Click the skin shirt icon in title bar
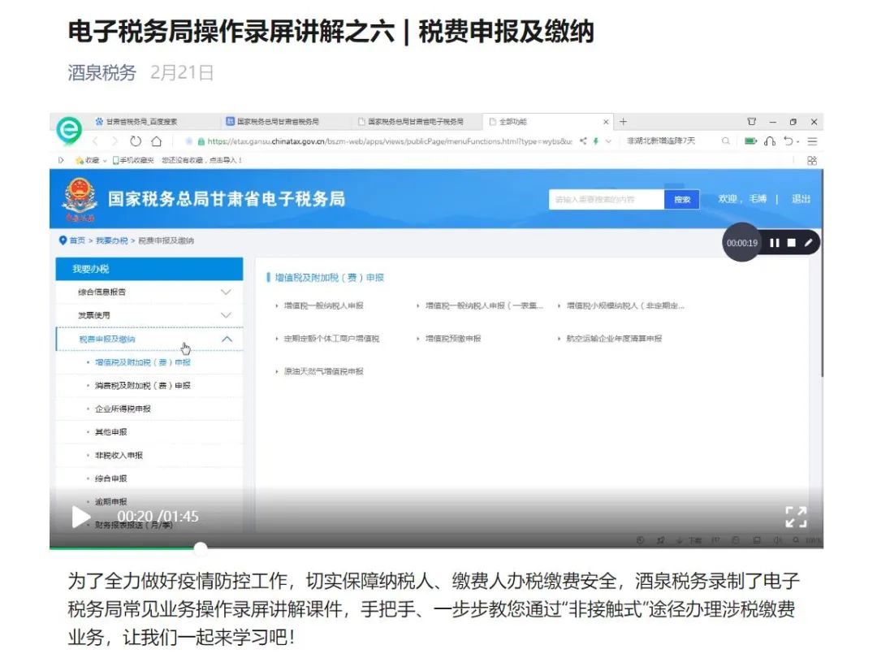The height and width of the screenshot is (658, 877). (752, 121)
